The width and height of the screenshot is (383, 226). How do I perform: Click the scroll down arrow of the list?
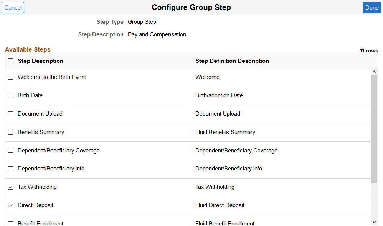(374, 222)
